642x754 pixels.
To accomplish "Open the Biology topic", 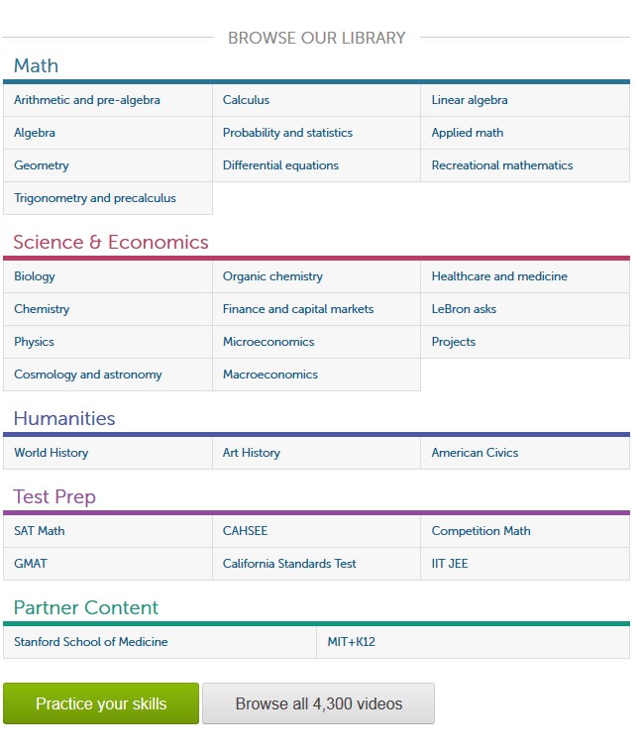I will [35, 276].
